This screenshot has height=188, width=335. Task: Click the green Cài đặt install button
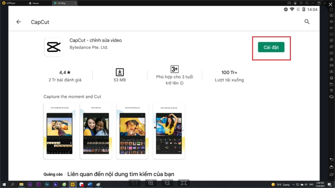coord(271,47)
